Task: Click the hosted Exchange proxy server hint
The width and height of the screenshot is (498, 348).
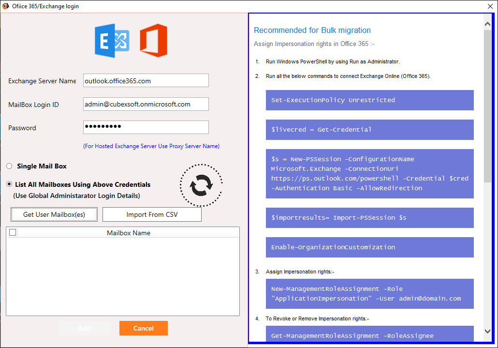Action: 151,146
